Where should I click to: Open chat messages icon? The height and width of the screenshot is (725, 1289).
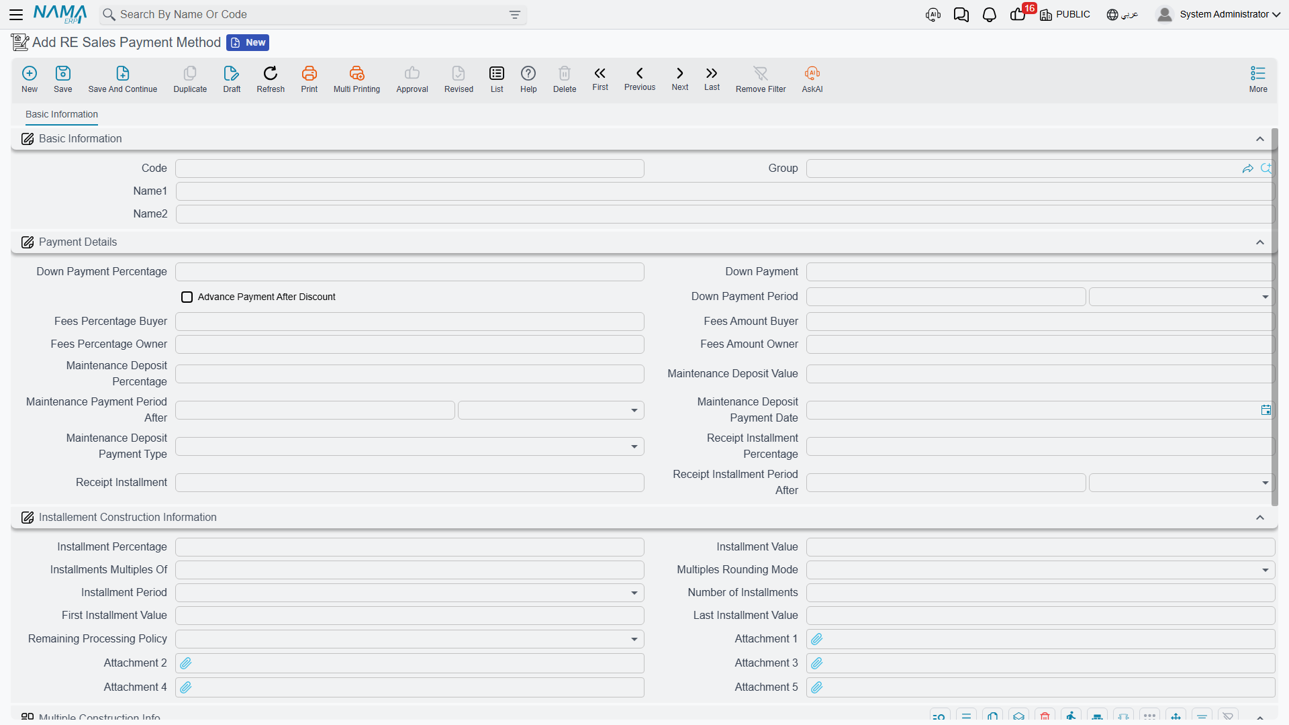tap(961, 15)
